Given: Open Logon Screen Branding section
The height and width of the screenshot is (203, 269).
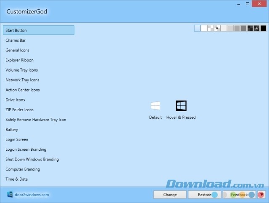Looking at the screenshot, I should (26, 150).
